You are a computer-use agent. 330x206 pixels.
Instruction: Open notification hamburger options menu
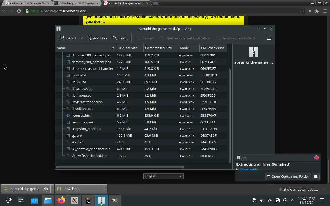click(316, 176)
